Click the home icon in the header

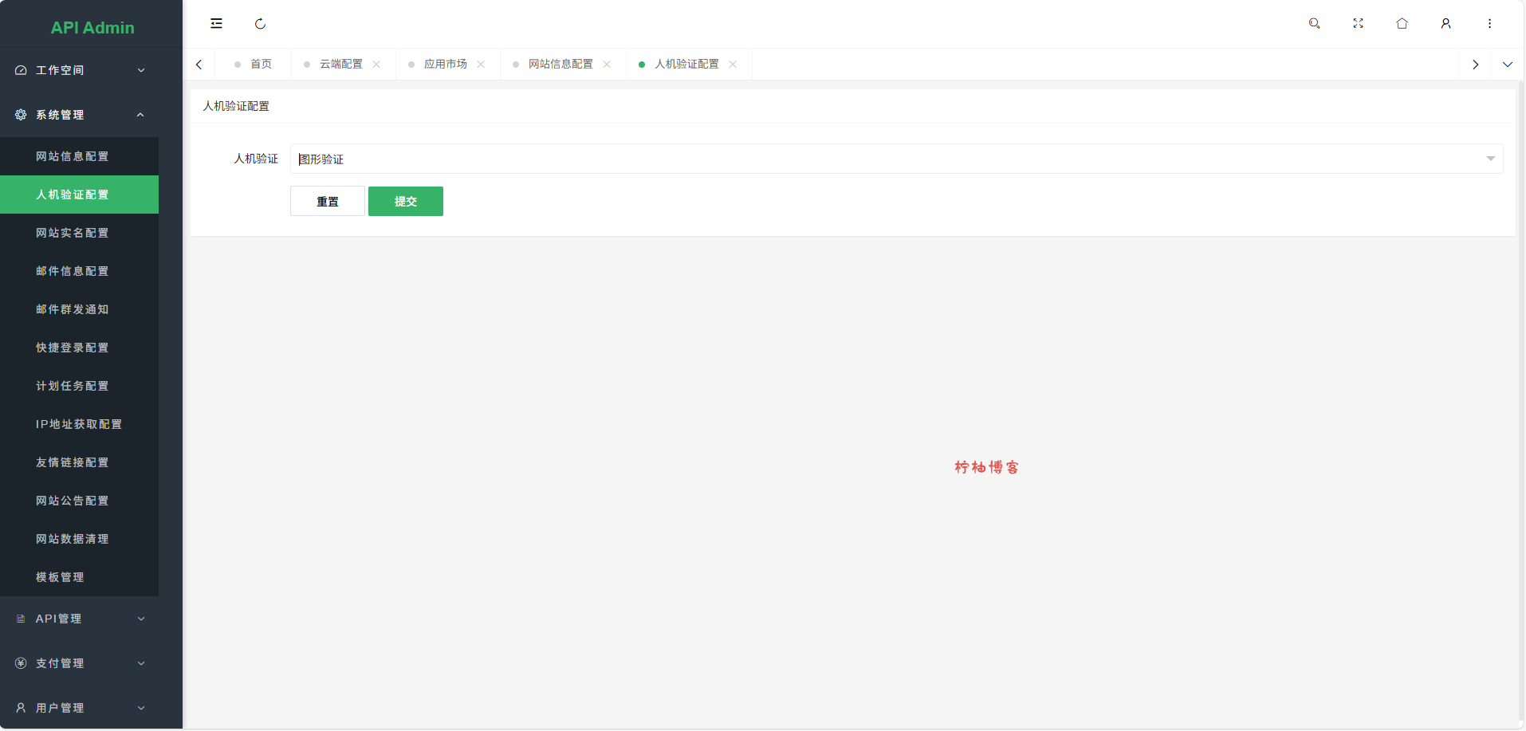click(1402, 24)
